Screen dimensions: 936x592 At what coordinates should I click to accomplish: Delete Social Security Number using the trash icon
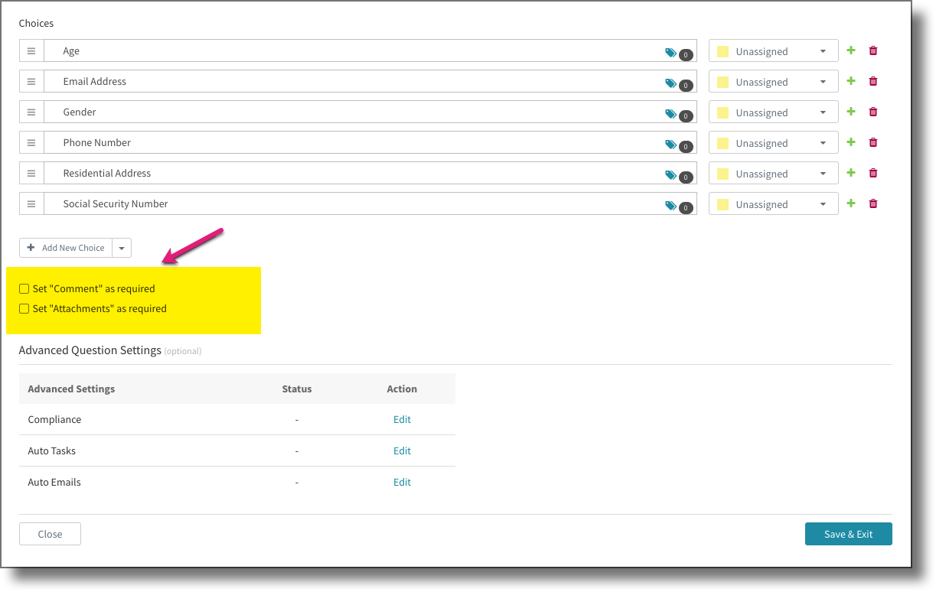[x=873, y=203]
